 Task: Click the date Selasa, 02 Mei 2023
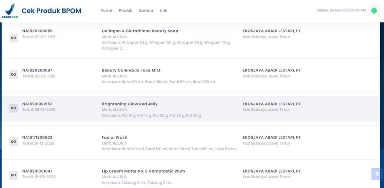point(341,10)
